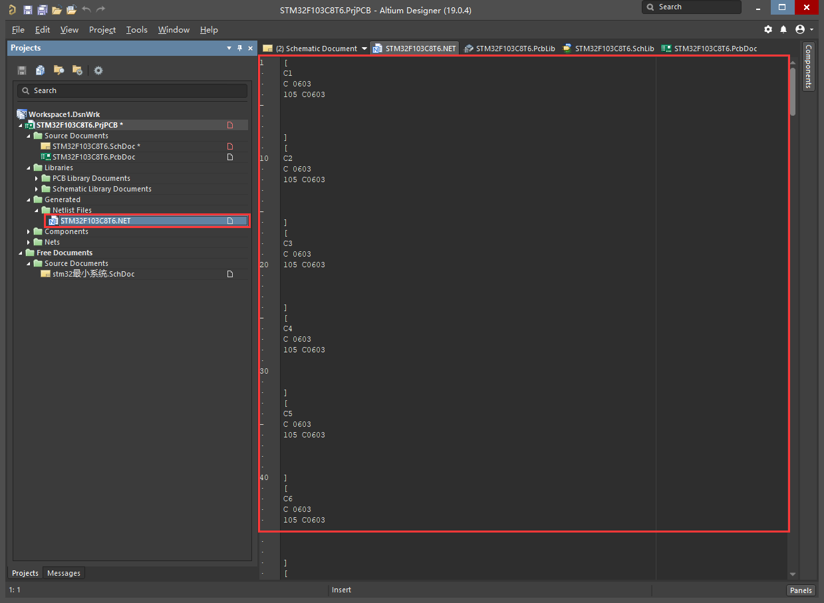This screenshot has height=603, width=824.
Task: Switch to the STM32F103C8T6.PcbLib tab
Action: pyautogui.click(x=509, y=49)
